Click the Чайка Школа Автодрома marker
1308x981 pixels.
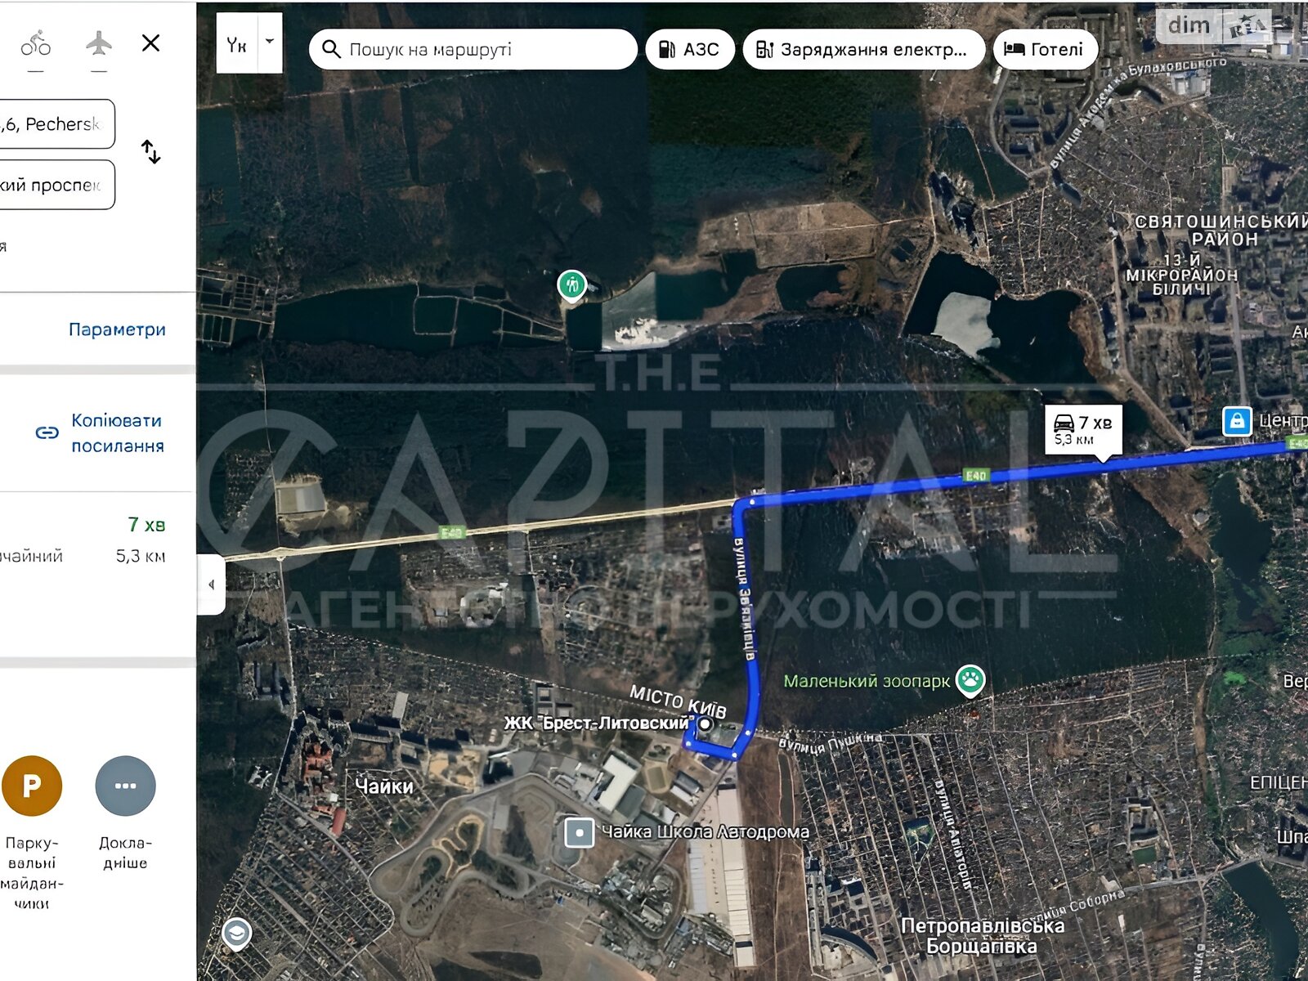580,833
